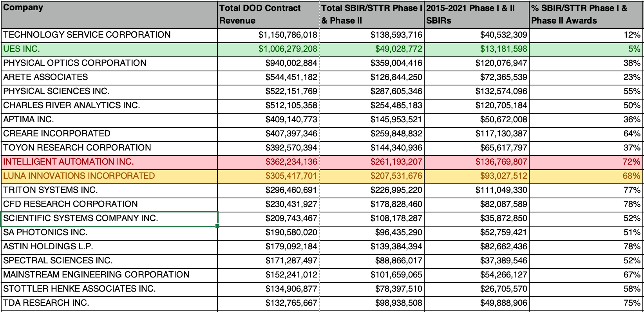Select the Total DOD Contract Revenue header
Screen dimensions: 644x312
coord(268,15)
